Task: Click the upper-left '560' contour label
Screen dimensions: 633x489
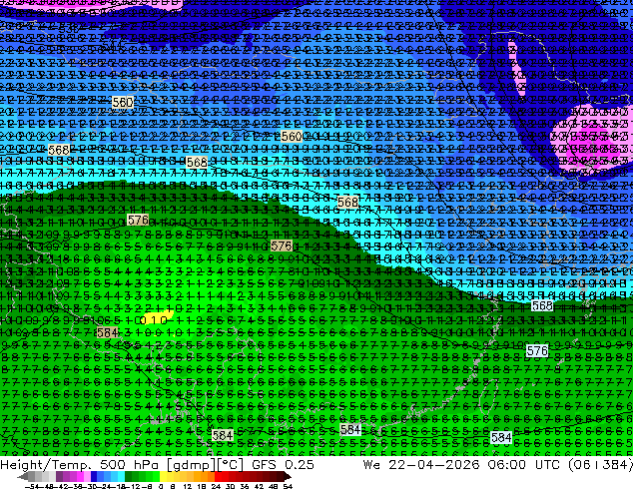Action: [123, 103]
